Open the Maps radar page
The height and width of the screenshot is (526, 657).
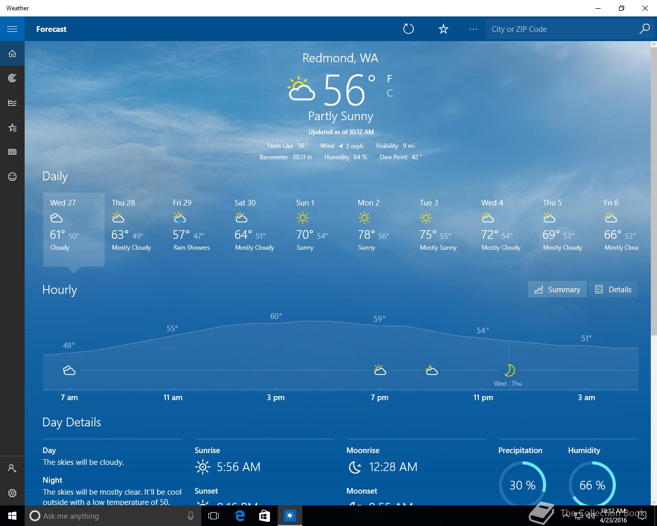pyautogui.click(x=12, y=78)
